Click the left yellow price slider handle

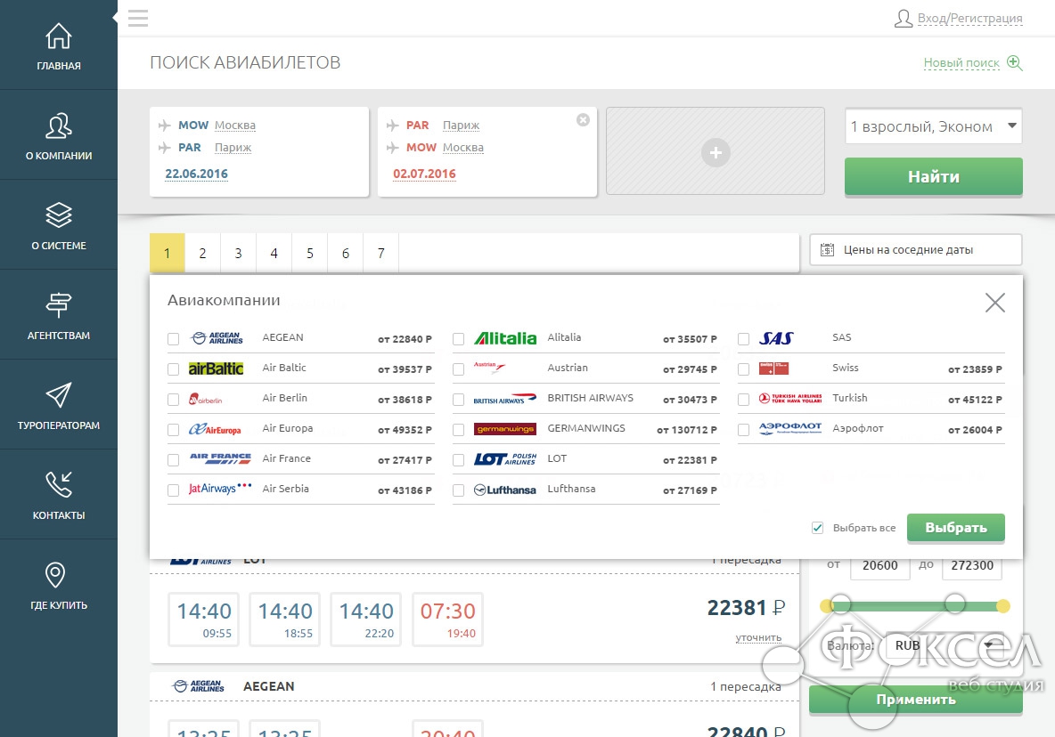[x=826, y=607]
